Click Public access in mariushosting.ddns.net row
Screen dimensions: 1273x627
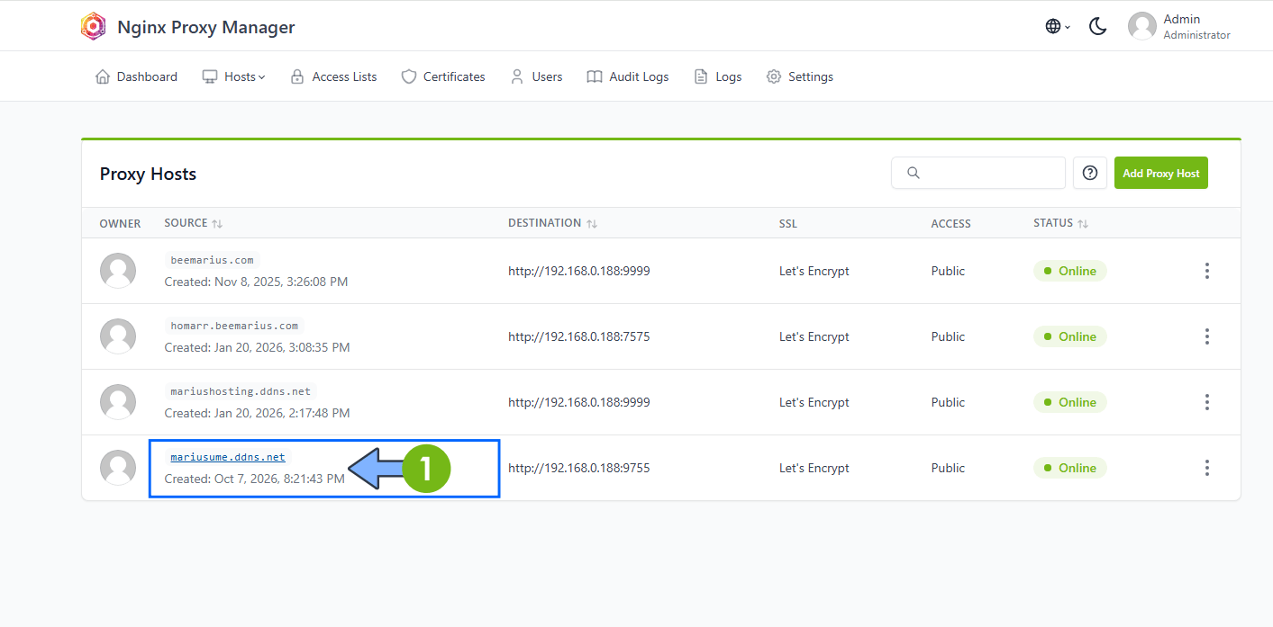[x=948, y=402]
